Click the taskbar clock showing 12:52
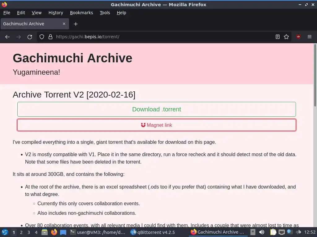This screenshot has width=317, height=237. (310, 232)
